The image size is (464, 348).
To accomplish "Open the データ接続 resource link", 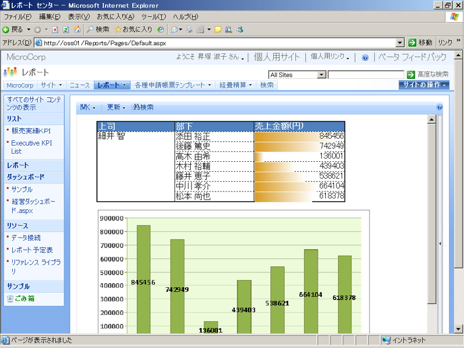I will tap(26, 238).
